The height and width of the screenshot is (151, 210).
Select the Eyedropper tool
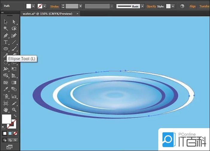click(6, 89)
